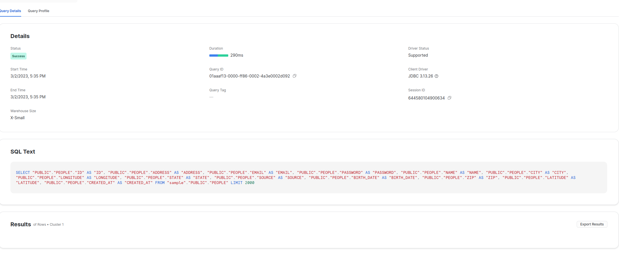Open the JDBC driver version info icon

coord(436,76)
